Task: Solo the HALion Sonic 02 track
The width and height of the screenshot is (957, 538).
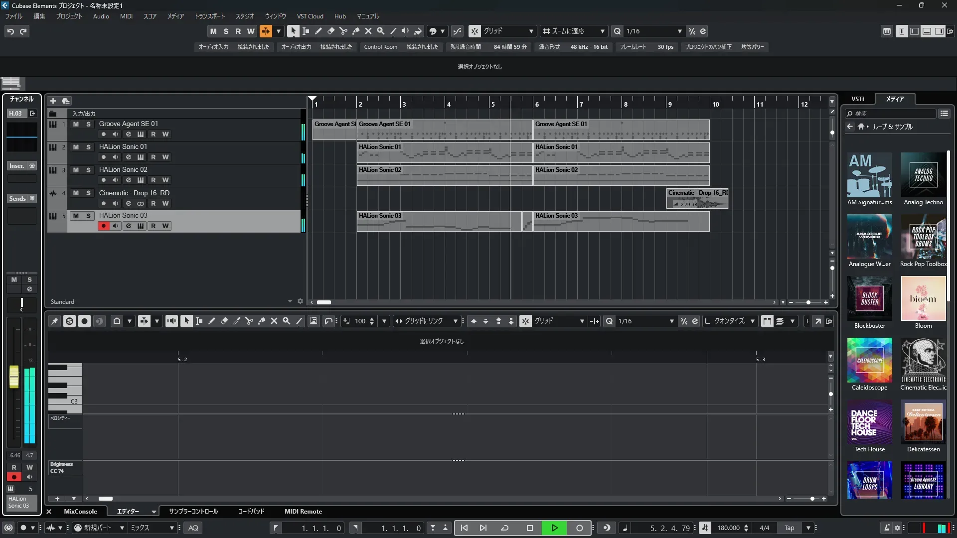Action: 88,170
